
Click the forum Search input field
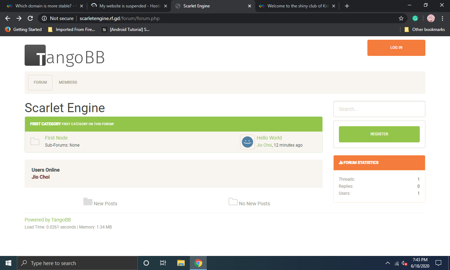point(379,109)
